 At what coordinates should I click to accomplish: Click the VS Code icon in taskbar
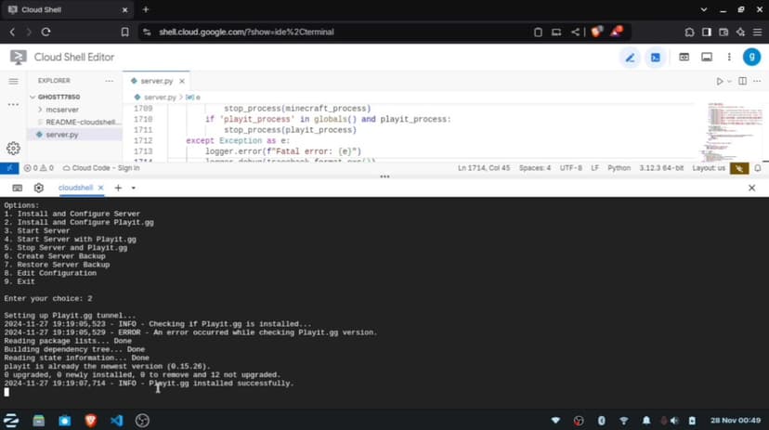116,420
